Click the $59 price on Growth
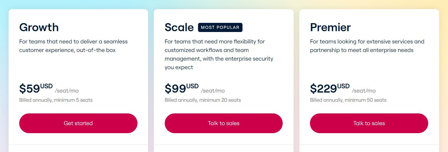The image size is (448, 152). [30, 89]
